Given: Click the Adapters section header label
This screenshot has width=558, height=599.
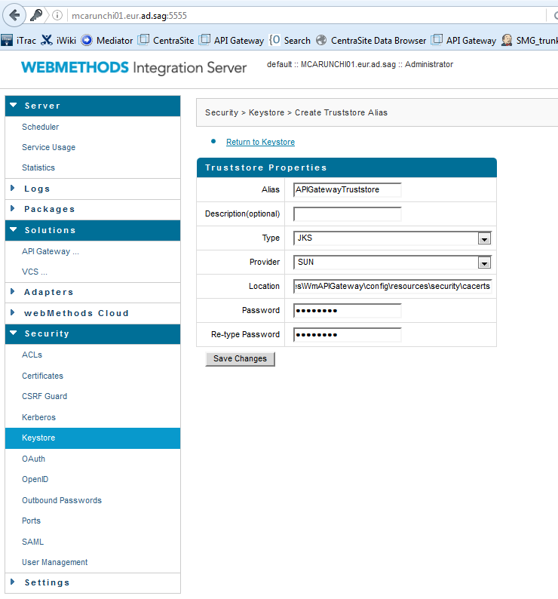Looking at the screenshot, I should pyautogui.click(x=48, y=292).
